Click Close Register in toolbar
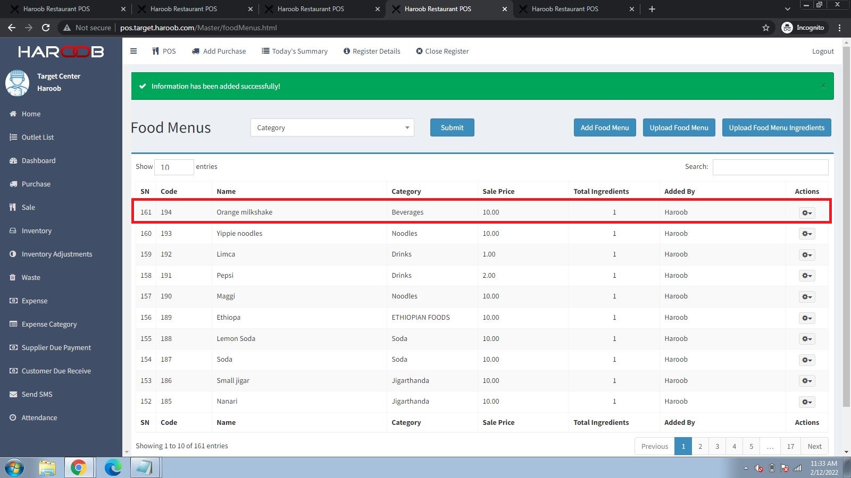This screenshot has height=478, width=851. tap(442, 51)
